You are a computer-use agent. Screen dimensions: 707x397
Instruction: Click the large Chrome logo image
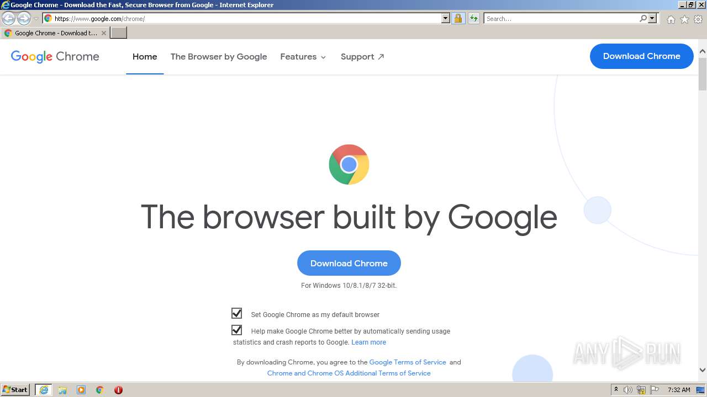click(x=349, y=164)
